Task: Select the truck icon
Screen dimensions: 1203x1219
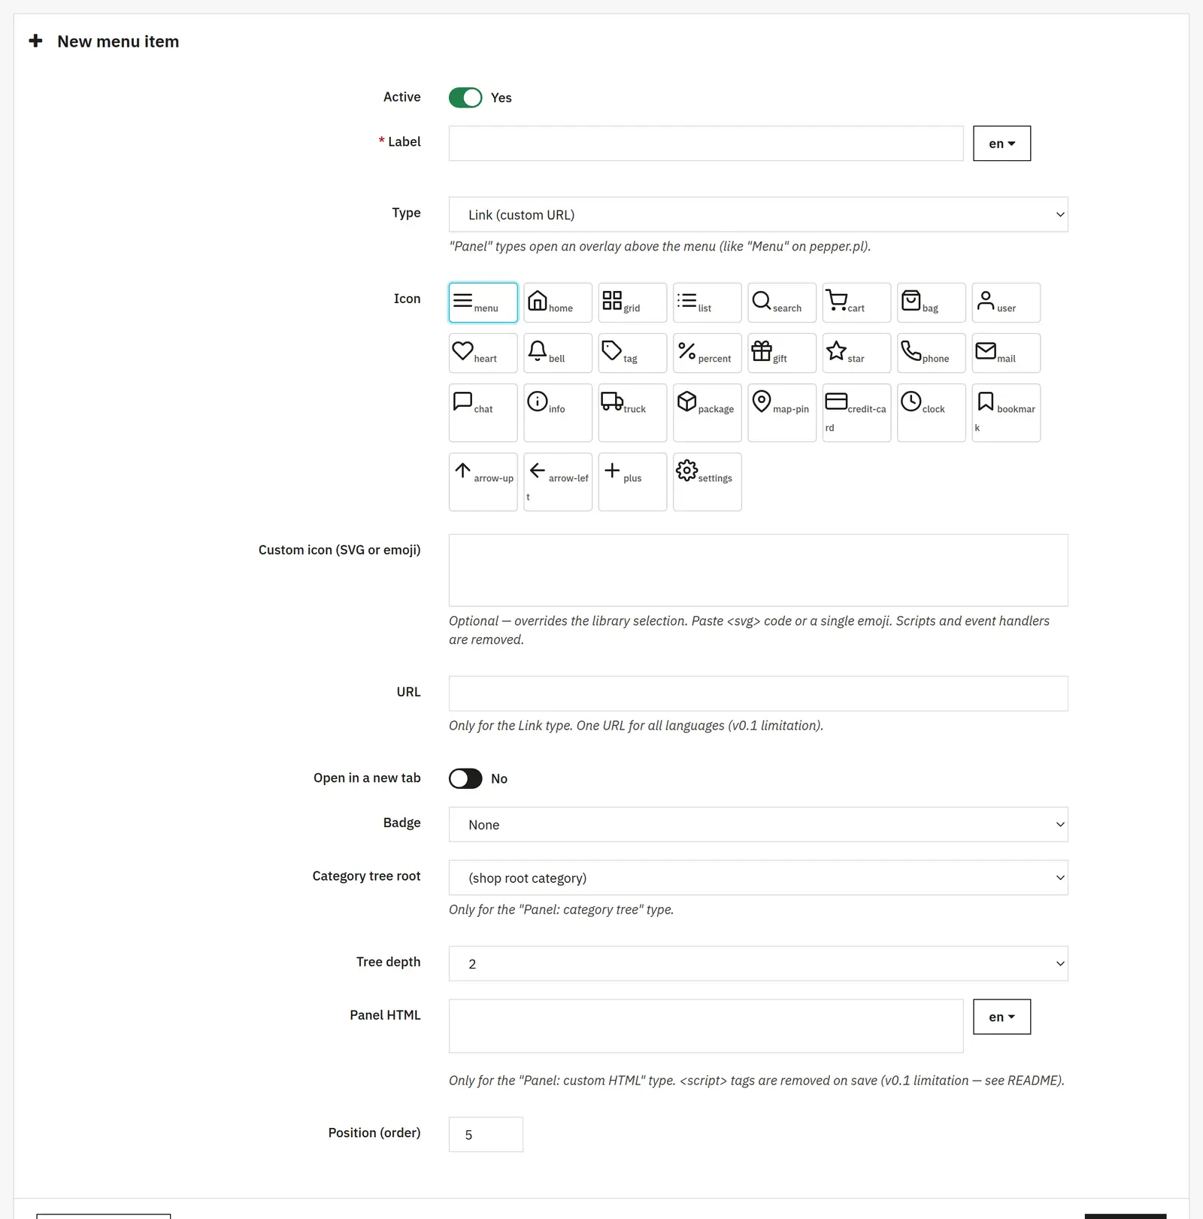Action: click(632, 413)
